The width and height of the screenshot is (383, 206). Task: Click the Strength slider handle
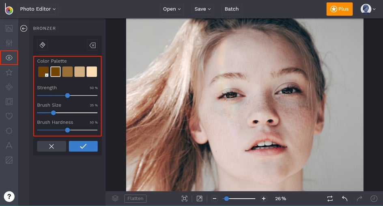click(x=67, y=96)
